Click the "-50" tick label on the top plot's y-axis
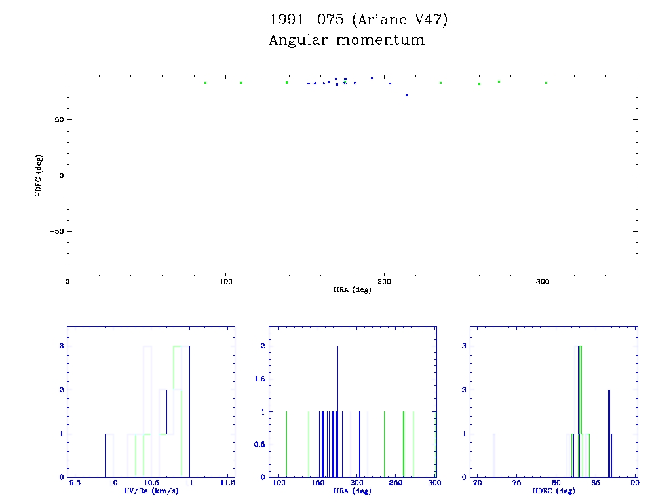The height and width of the screenshot is (503, 671). (x=57, y=231)
